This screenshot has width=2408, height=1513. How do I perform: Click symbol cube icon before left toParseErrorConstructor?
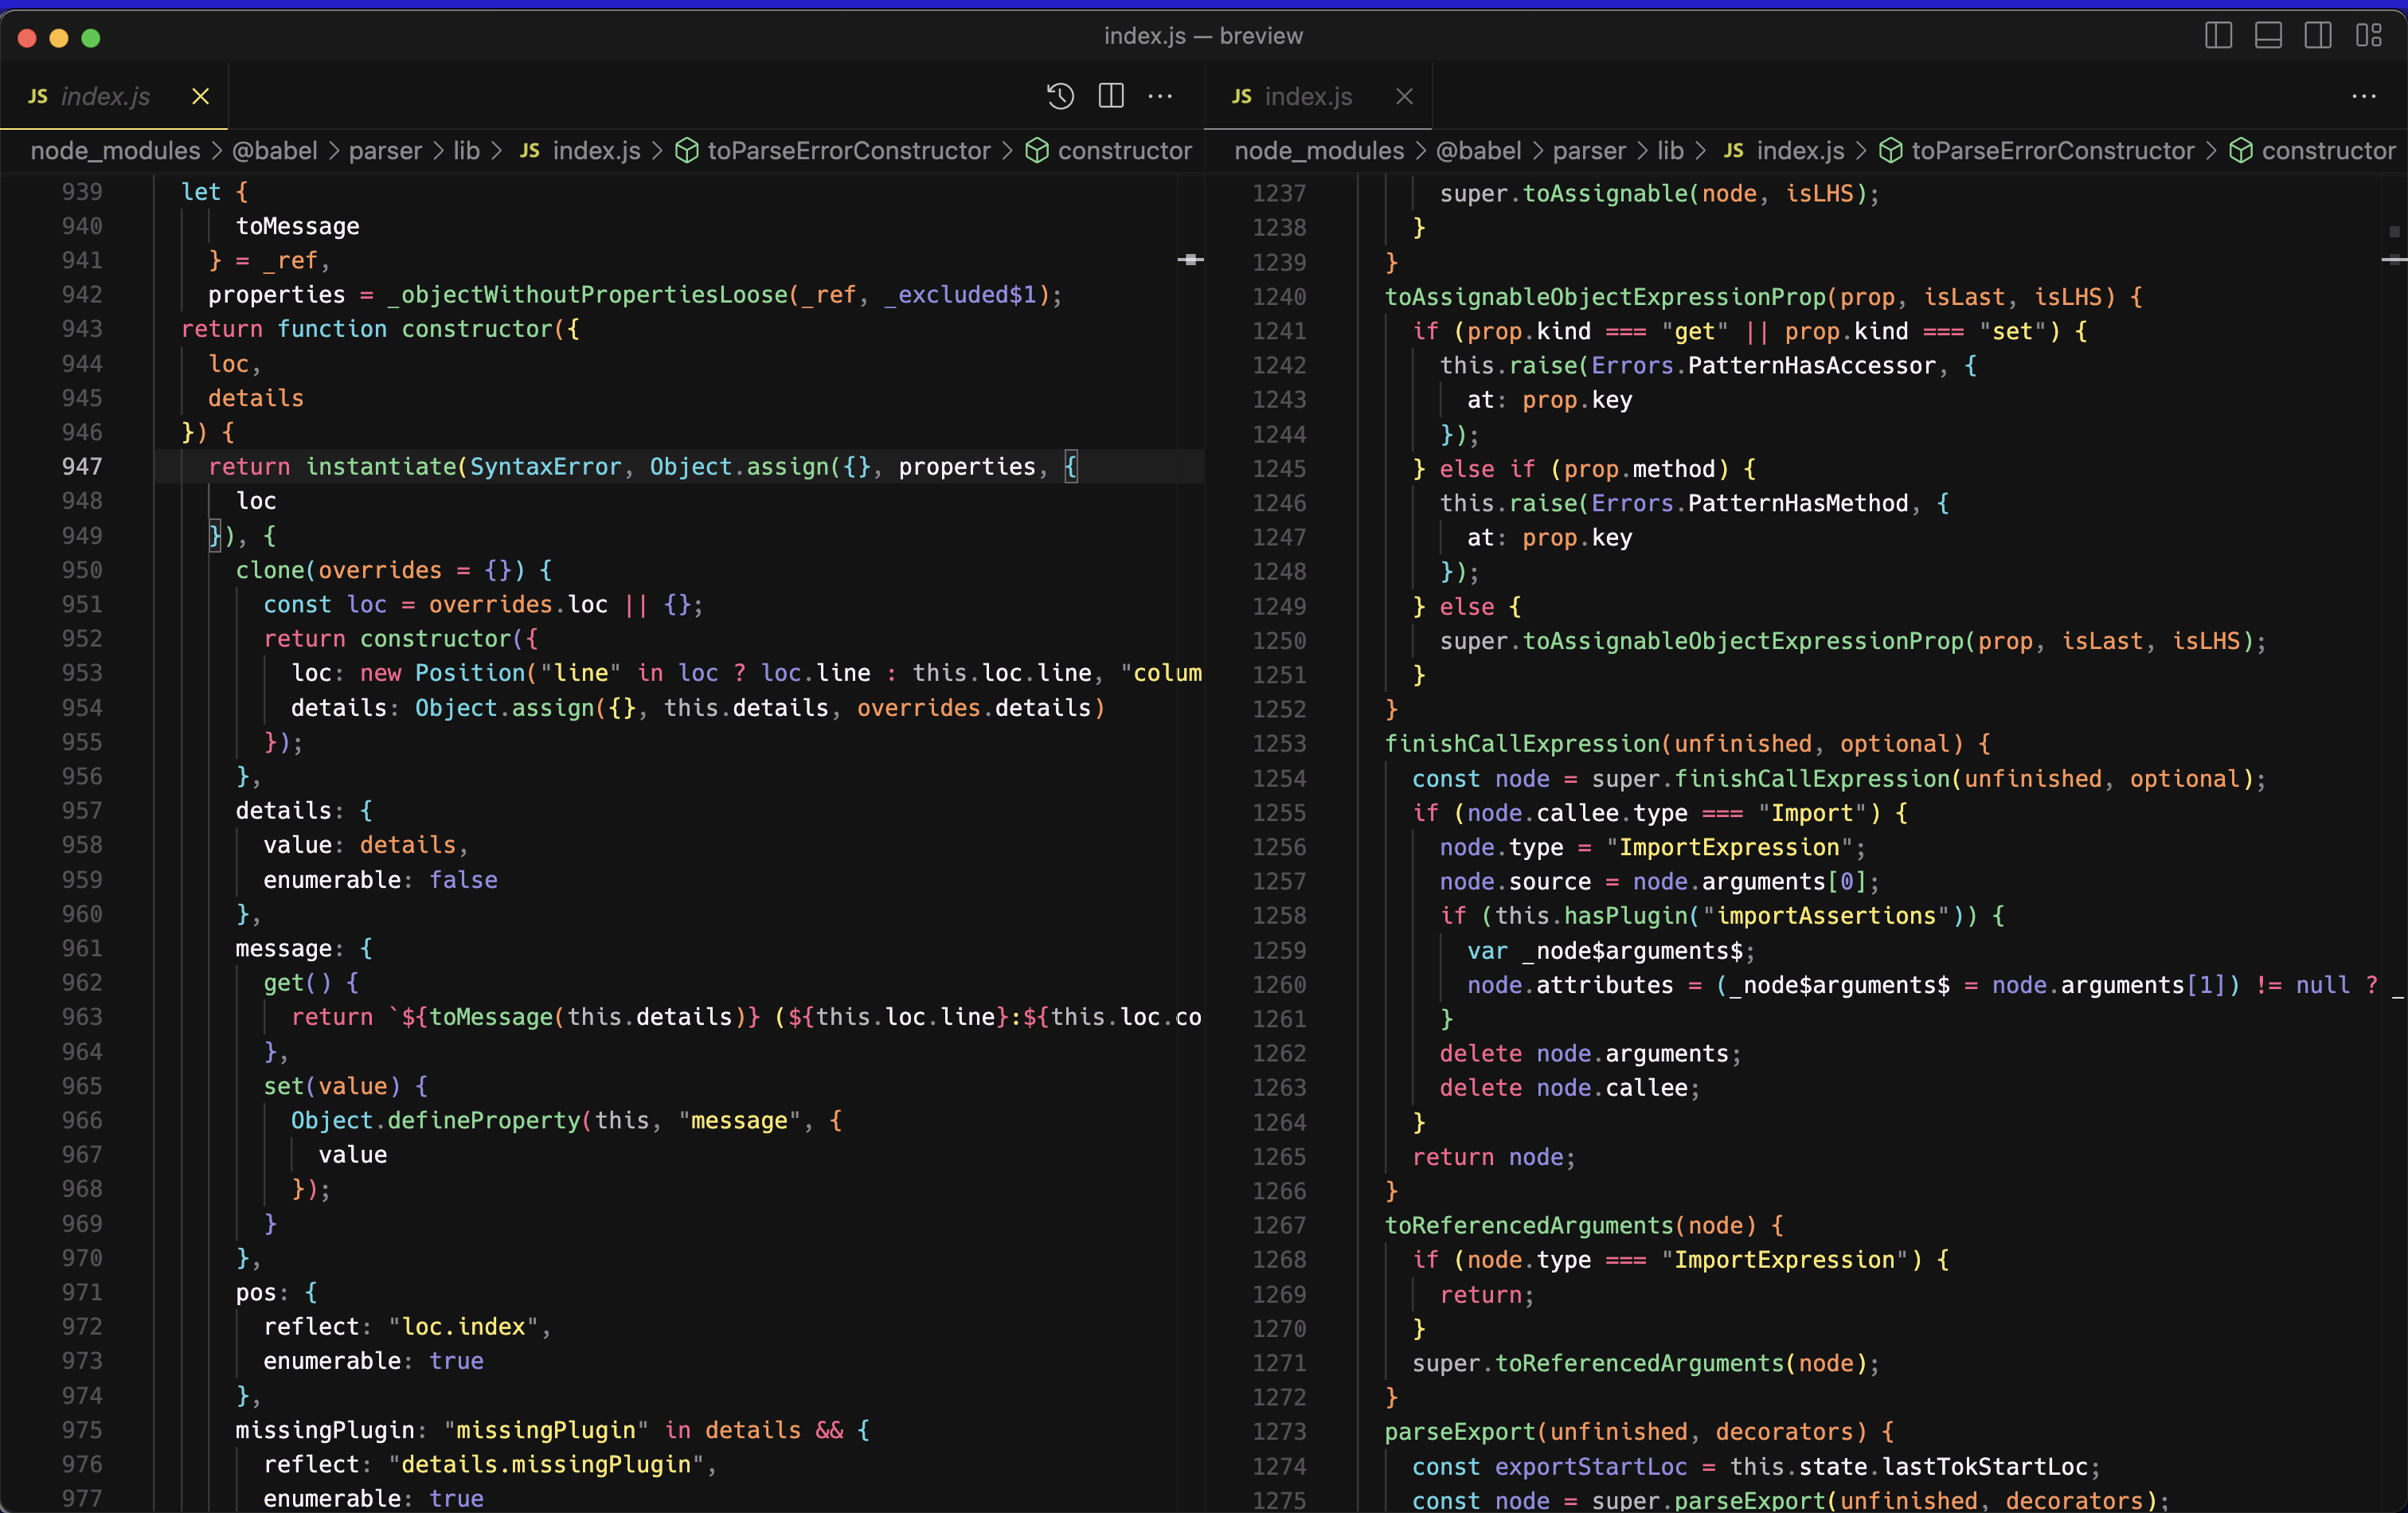tap(687, 151)
